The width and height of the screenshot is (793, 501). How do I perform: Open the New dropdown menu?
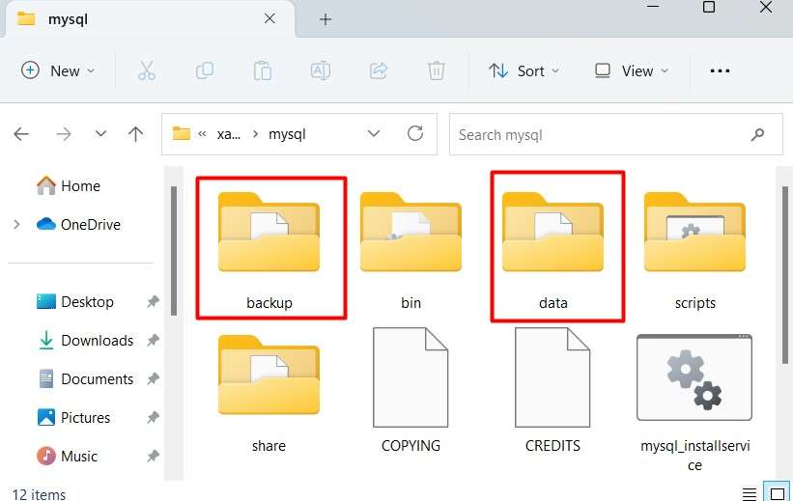[x=58, y=70]
